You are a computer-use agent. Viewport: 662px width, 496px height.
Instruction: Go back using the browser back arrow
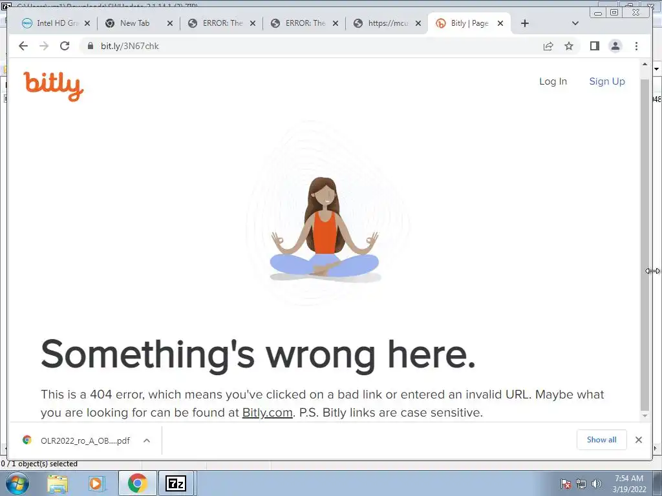[23, 46]
